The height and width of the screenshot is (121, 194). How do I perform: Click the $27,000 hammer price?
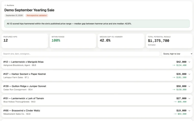(x=181, y=98)
